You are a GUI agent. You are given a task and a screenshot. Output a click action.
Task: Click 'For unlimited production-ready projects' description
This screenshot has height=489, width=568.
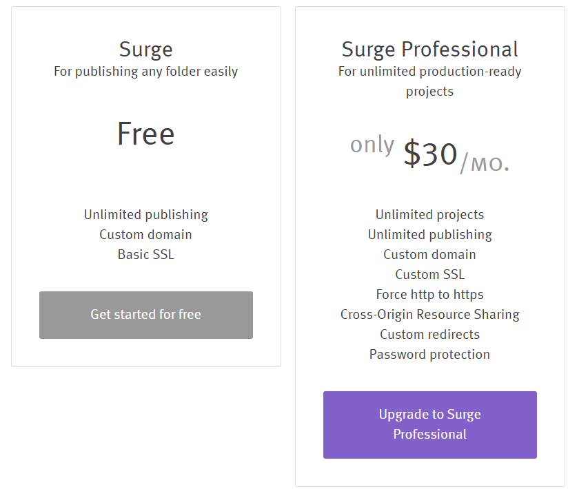pos(429,81)
